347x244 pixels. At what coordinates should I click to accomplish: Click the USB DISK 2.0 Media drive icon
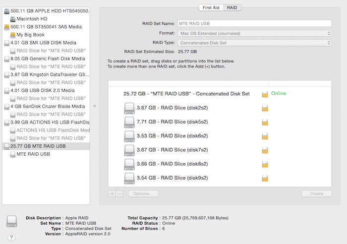[7, 91]
